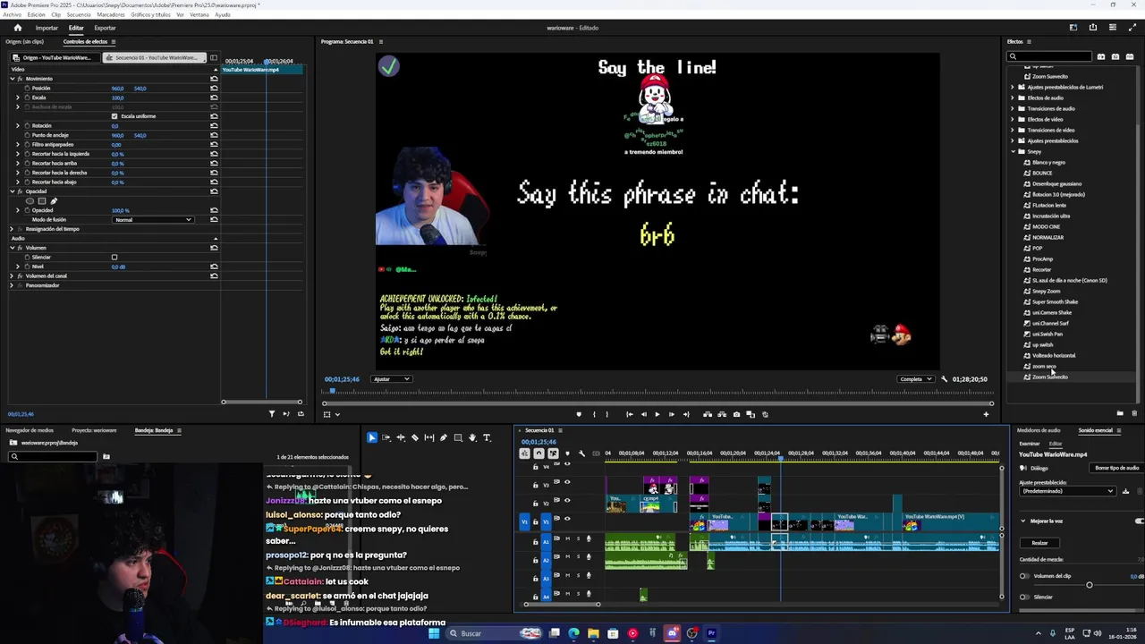Viewport: 1145px width, 644px height.
Task: Reset the Opacidad effect
Action: click(x=214, y=191)
